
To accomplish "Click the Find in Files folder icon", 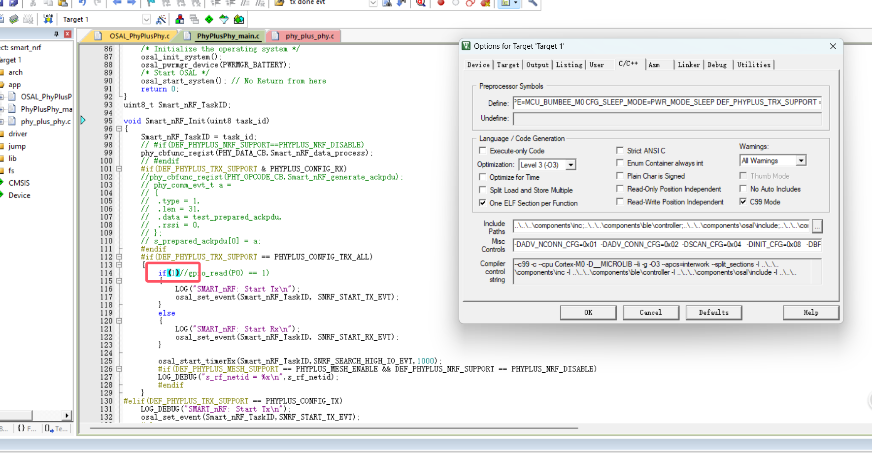I will 279,3.
